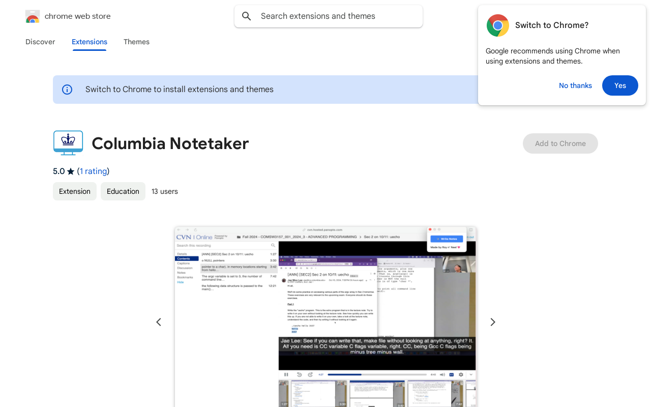Focus the Search extensions and themes field
Viewport: 651px width, 407px height.
336,16
